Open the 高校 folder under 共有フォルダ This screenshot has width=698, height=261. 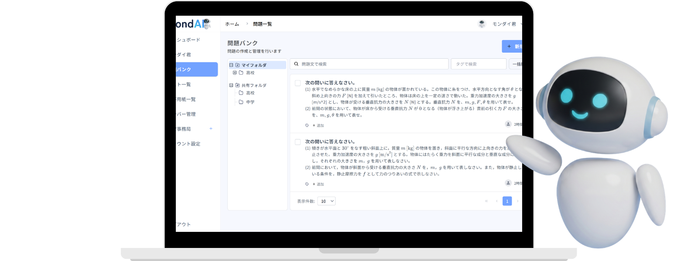(x=250, y=93)
